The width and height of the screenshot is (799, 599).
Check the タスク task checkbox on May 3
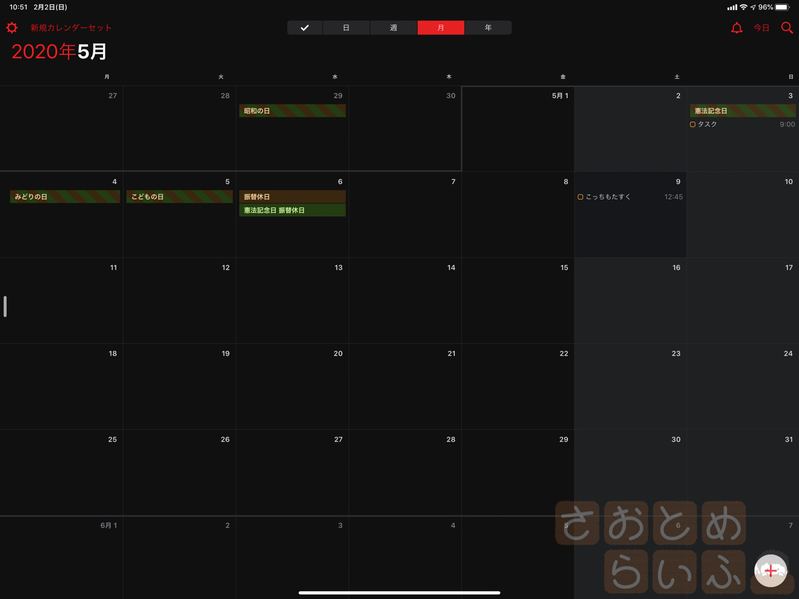pyautogui.click(x=693, y=124)
